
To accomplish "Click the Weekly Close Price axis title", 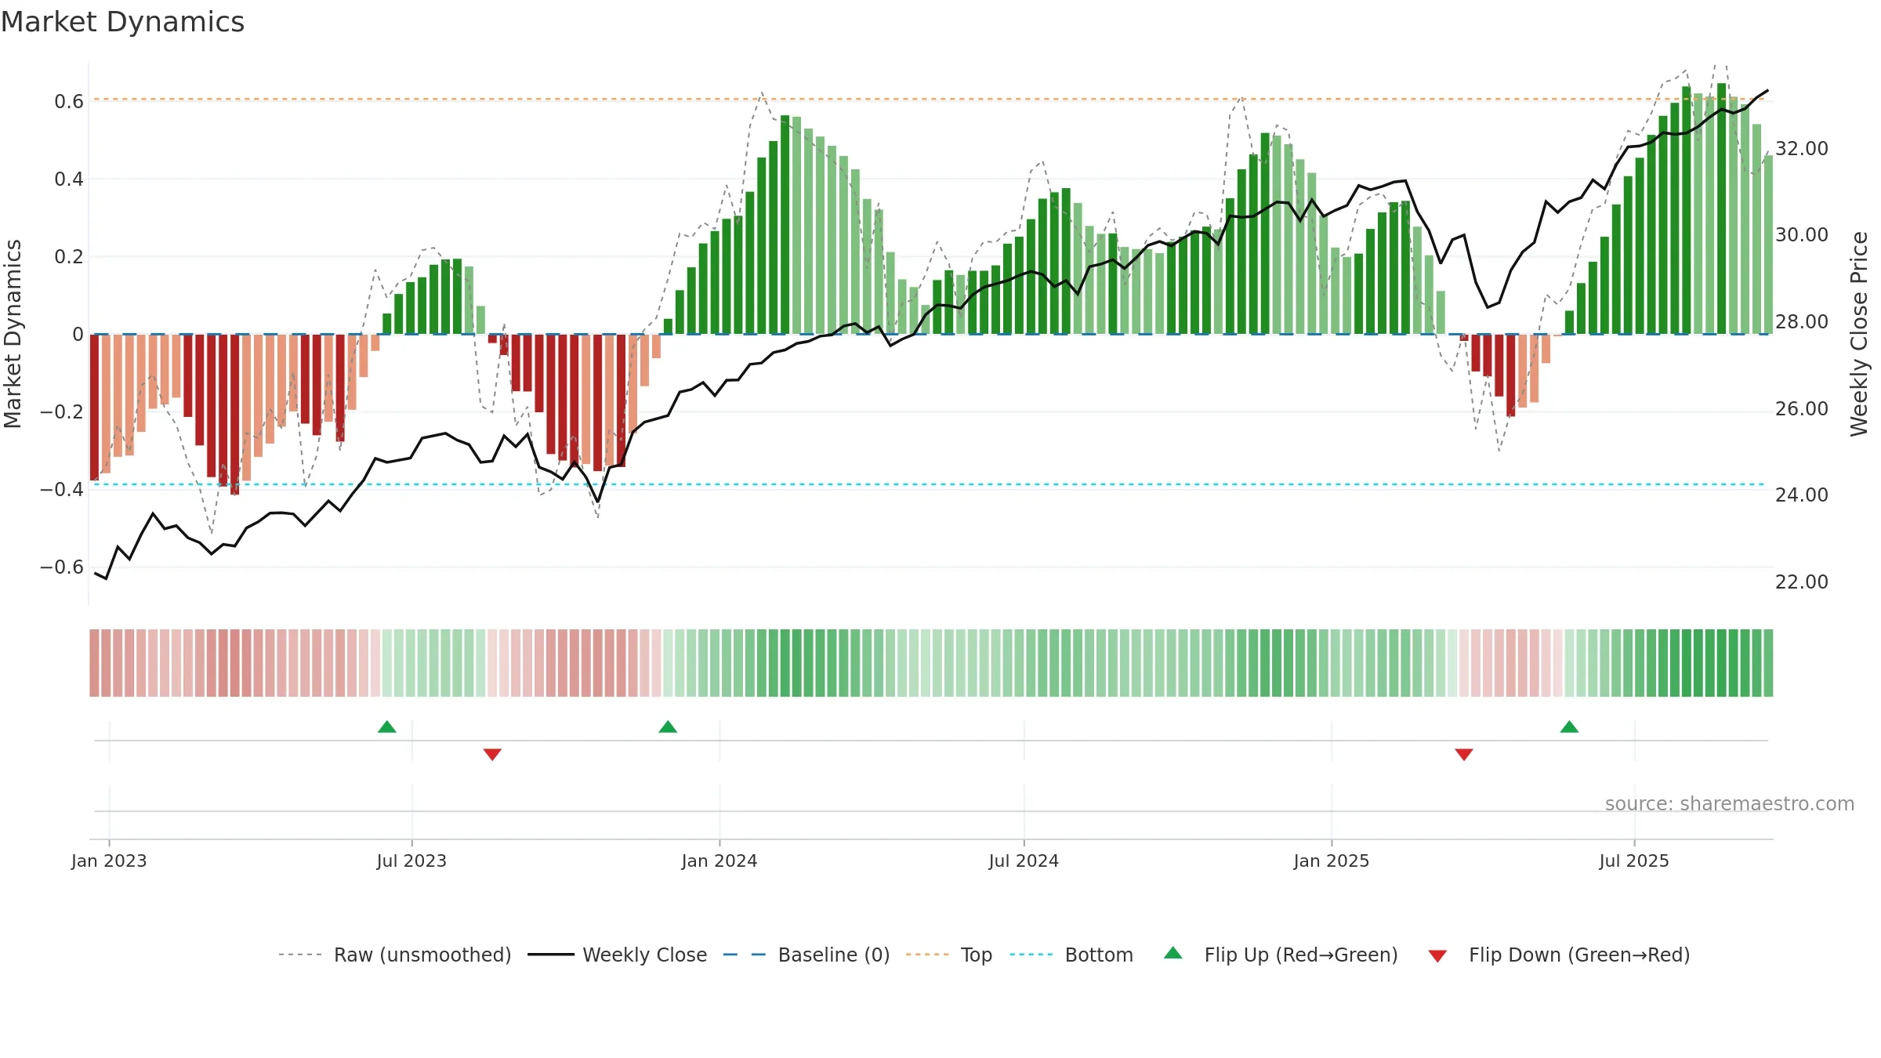I will click(x=1859, y=334).
